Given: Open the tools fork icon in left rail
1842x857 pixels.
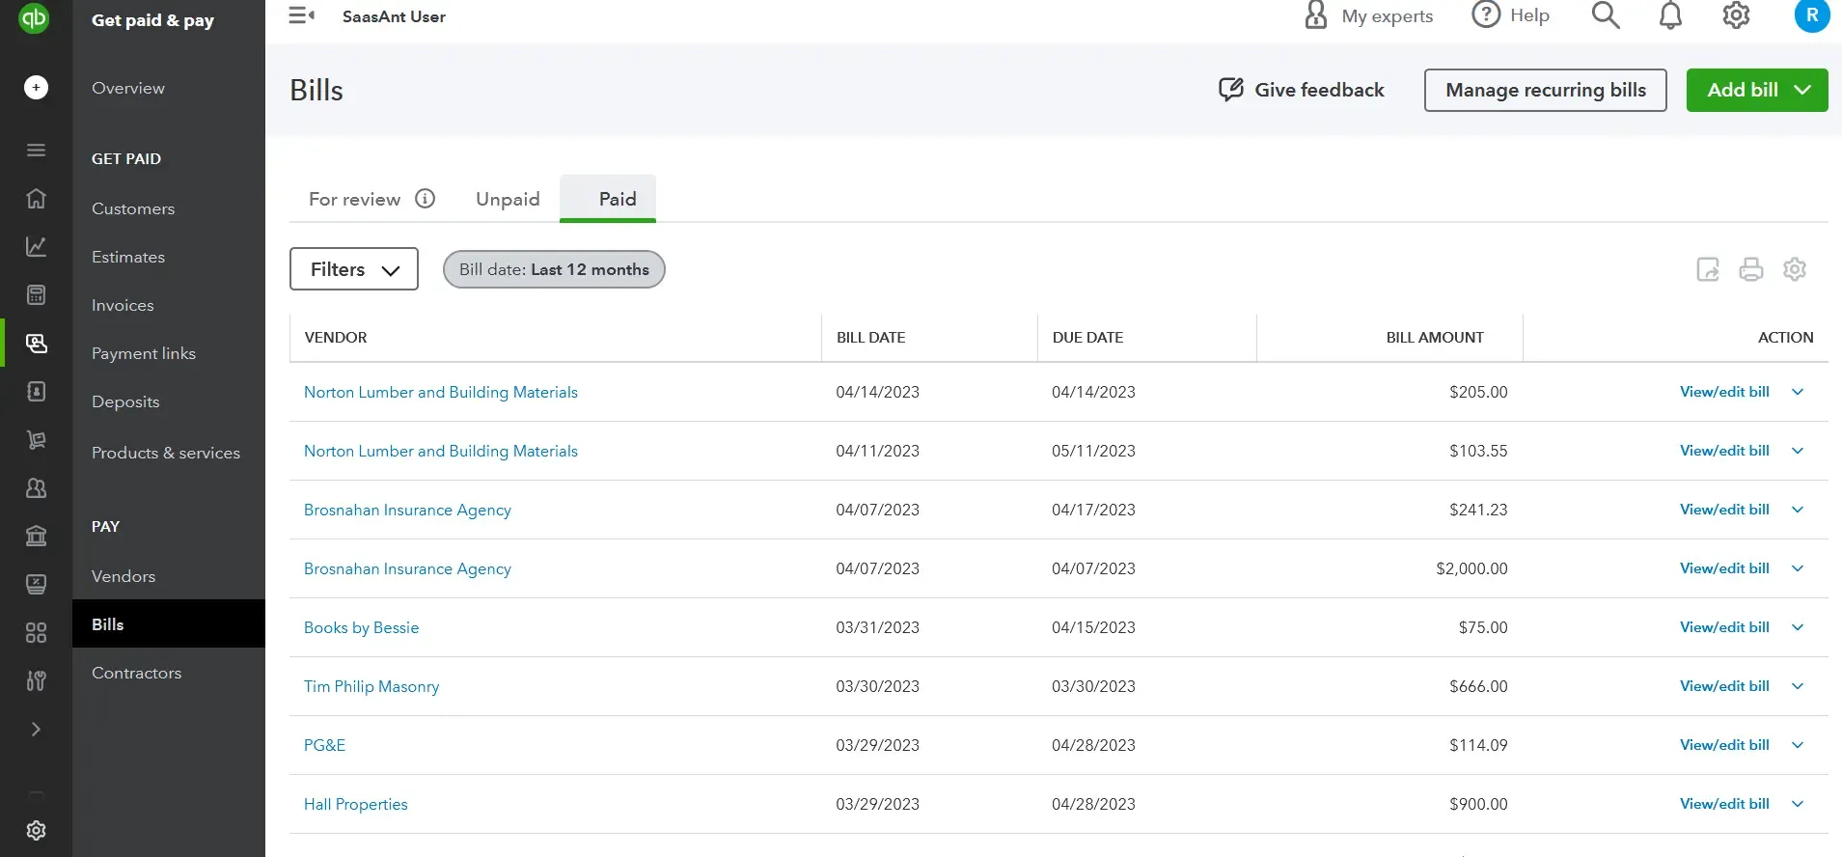Looking at the screenshot, I should (x=36, y=681).
